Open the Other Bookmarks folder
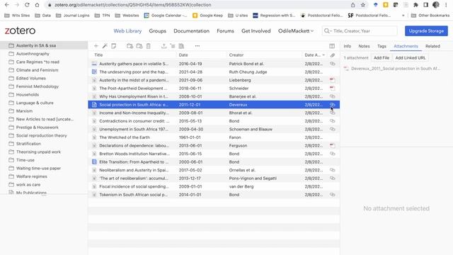 (430, 16)
